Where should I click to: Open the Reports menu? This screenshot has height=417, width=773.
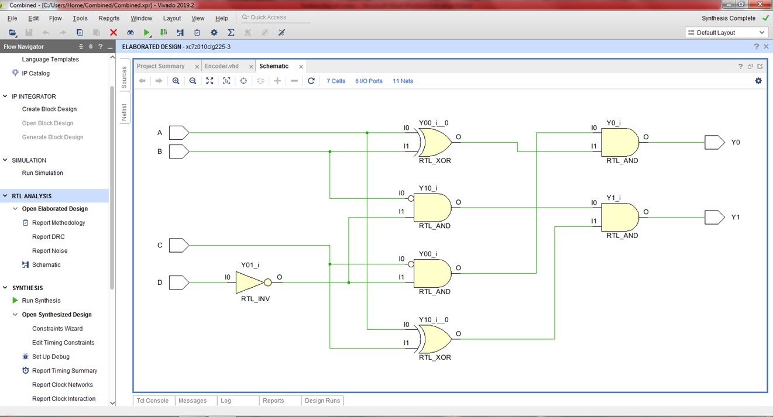109,18
